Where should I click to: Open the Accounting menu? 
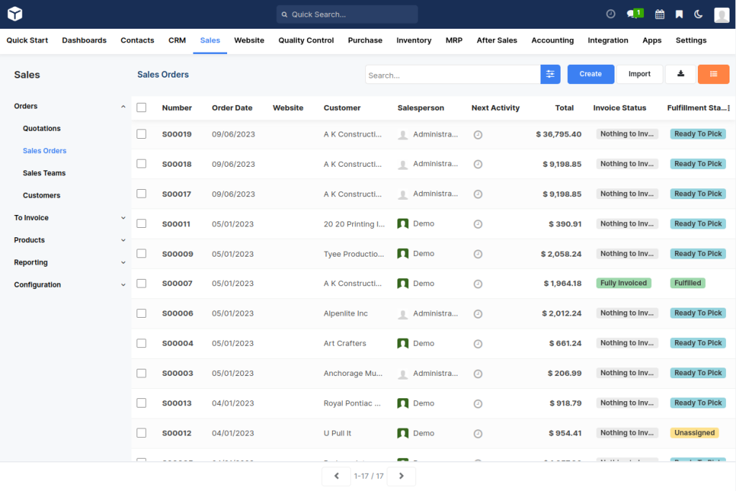click(x=552, y=40)
